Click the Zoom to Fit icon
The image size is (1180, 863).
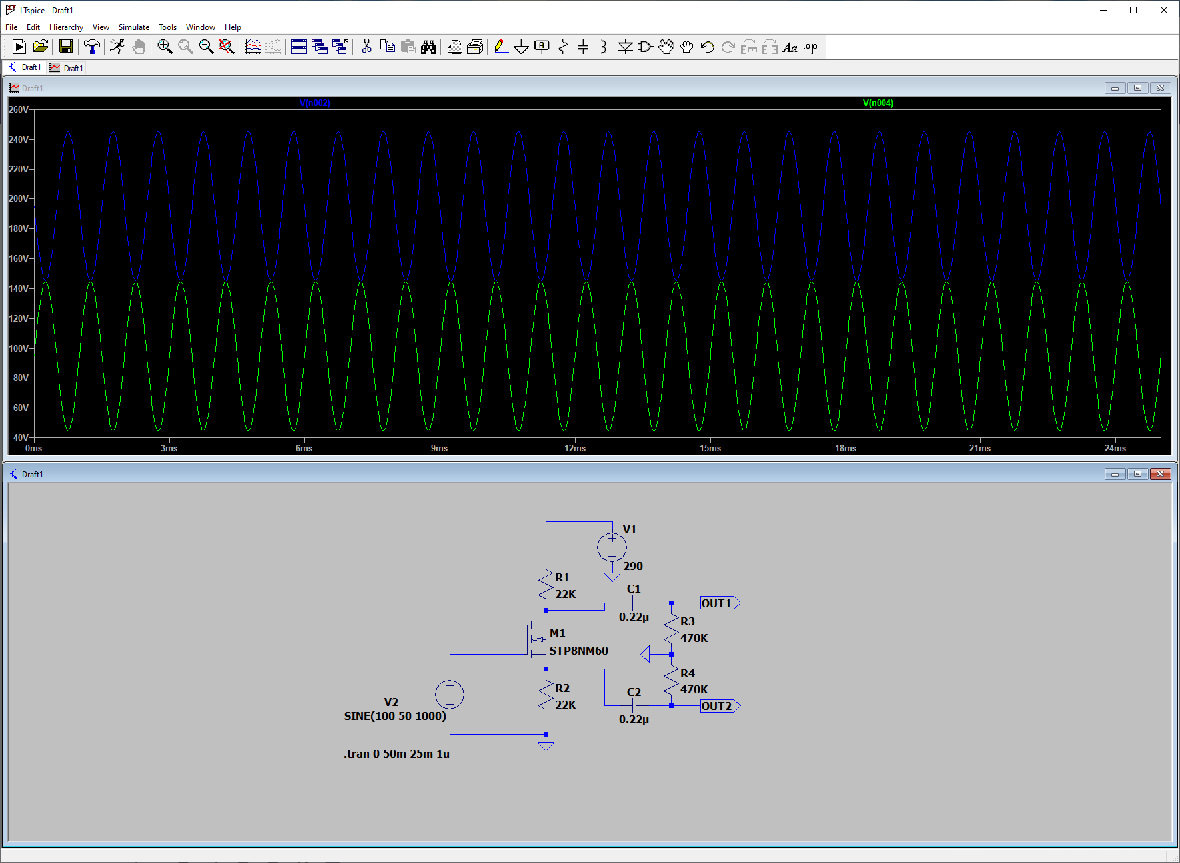coord(227,47)
